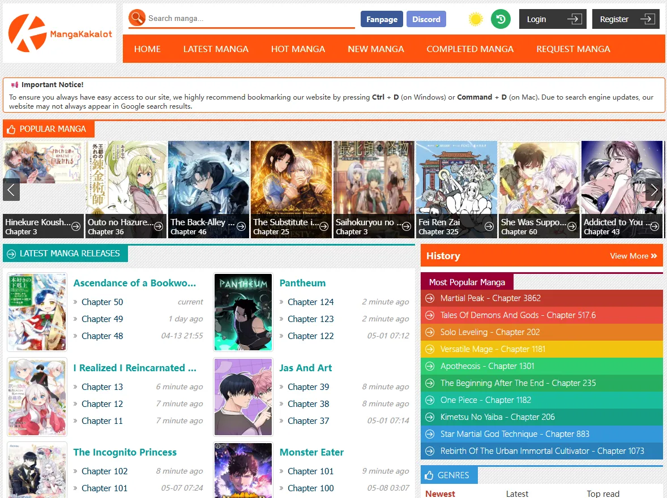Click the Fanpage button
The width and height of the screenshot is (667, 498).
(382, 19)
